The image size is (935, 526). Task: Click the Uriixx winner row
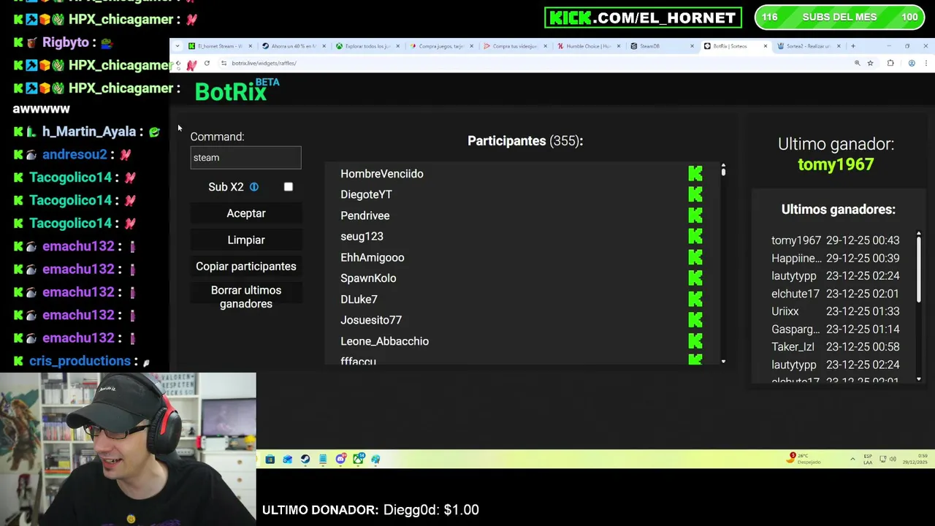point(836,311)
